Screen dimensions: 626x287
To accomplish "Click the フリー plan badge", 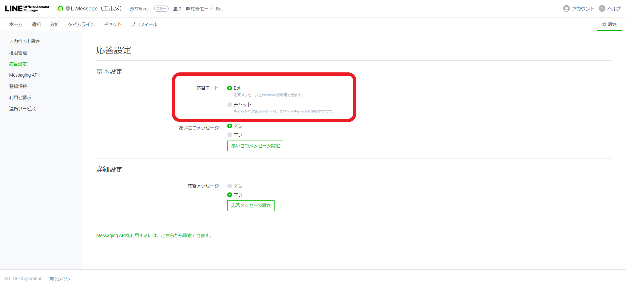I will pos(161,9).
